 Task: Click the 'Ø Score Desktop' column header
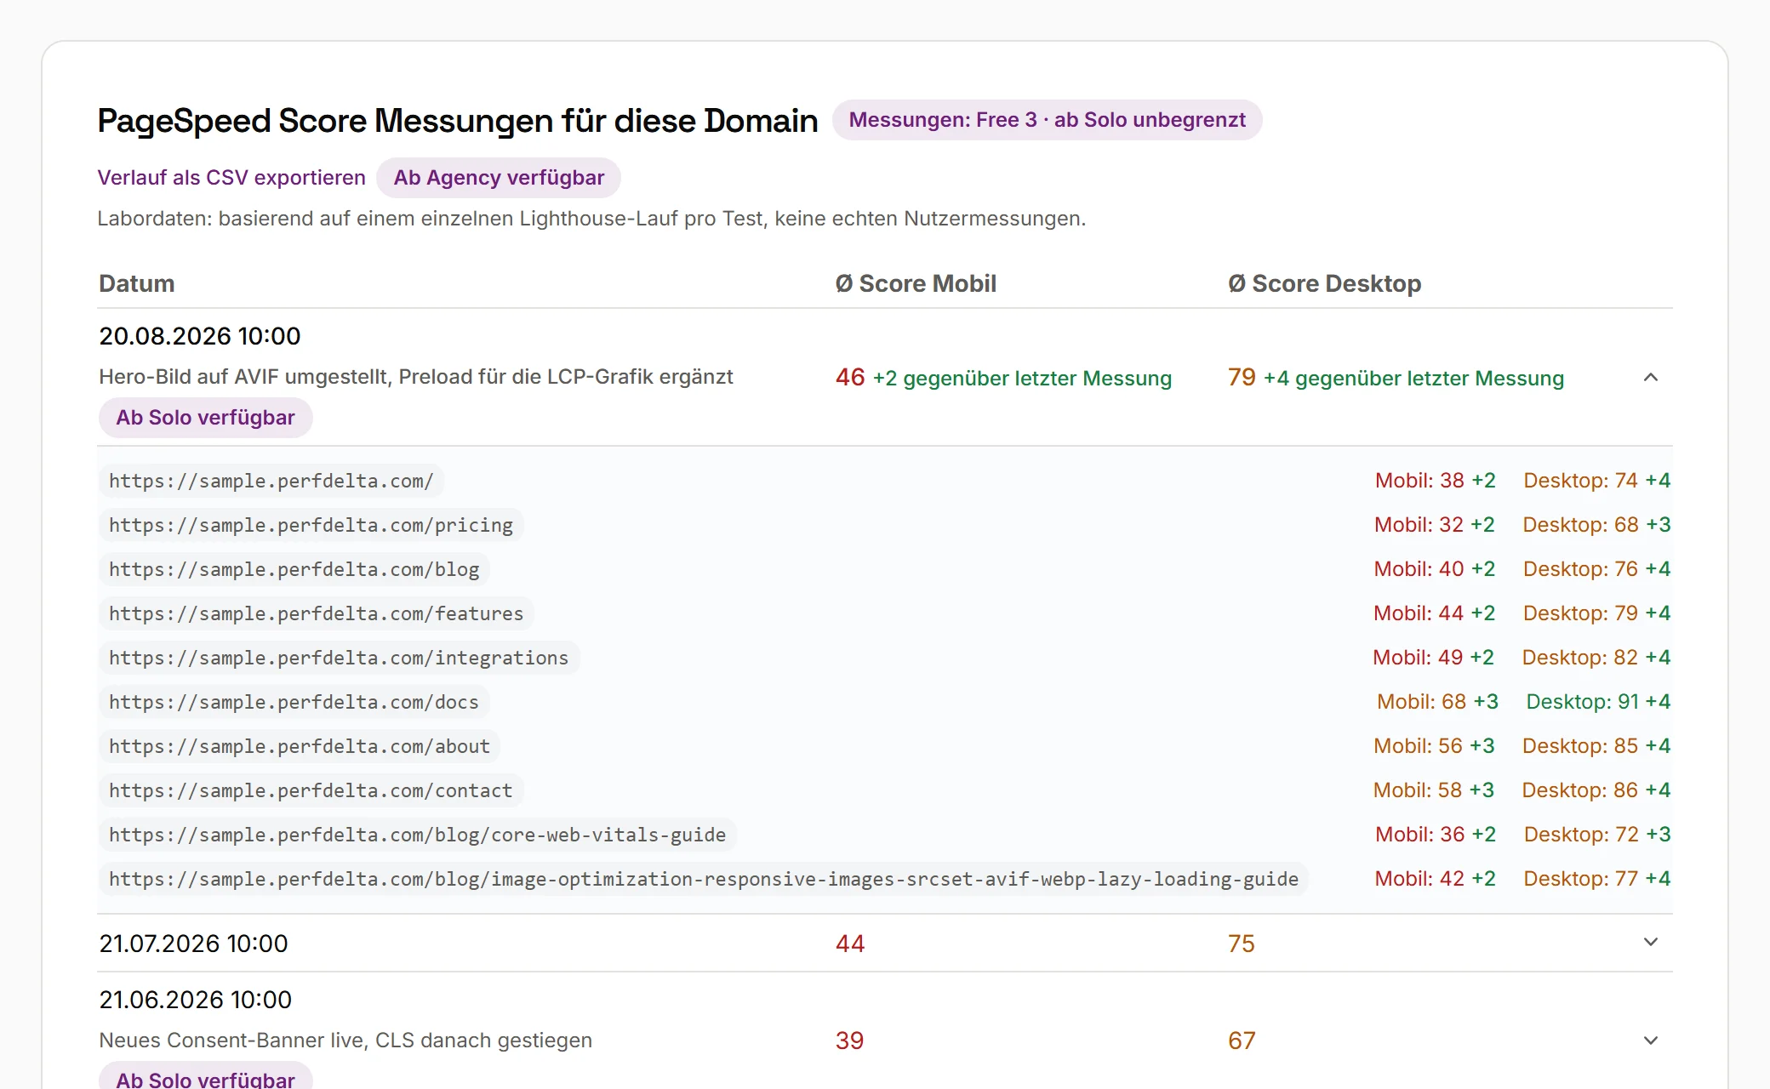[1324, 283]
